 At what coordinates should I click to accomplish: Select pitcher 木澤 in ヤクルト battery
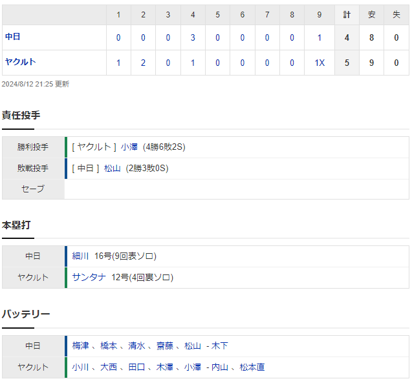(165, 367)
